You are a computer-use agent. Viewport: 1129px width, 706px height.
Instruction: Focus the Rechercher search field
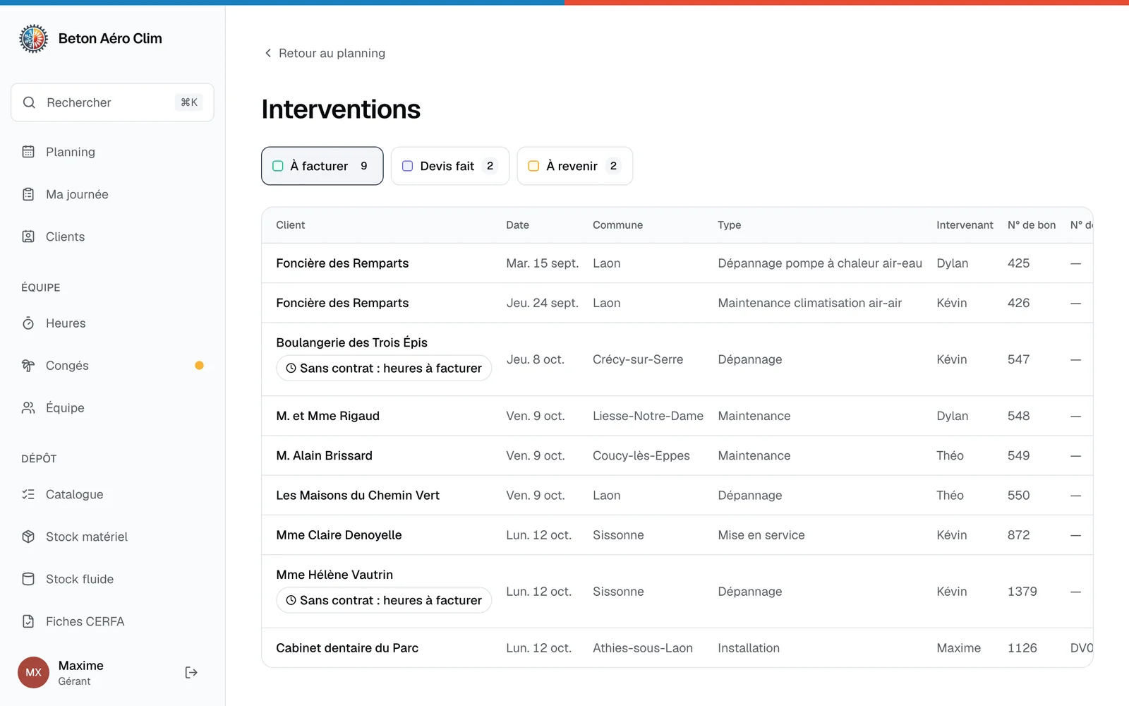tap(113, 102)
